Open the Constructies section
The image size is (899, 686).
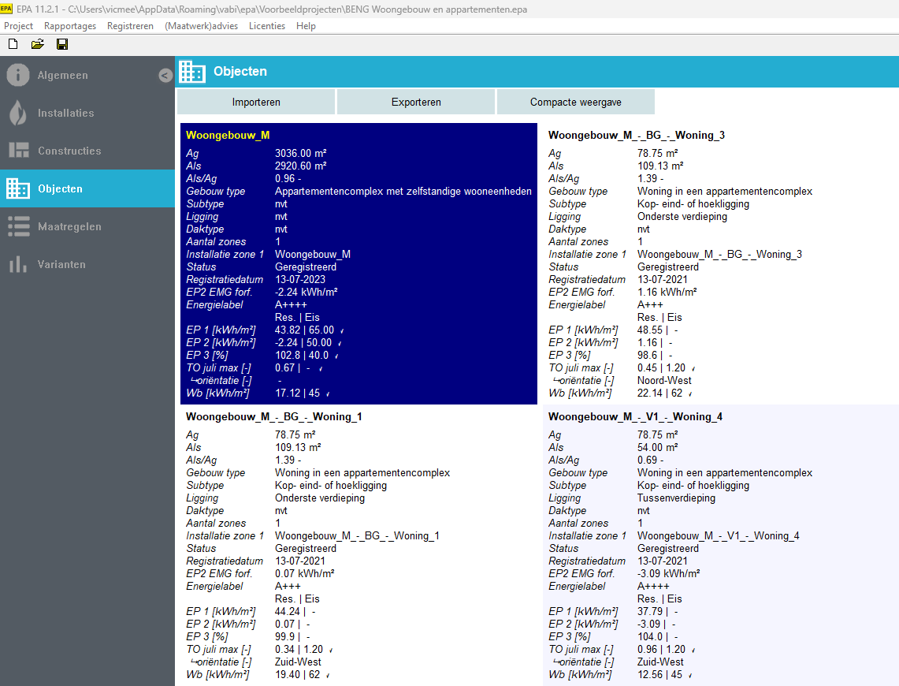[69, 151]
